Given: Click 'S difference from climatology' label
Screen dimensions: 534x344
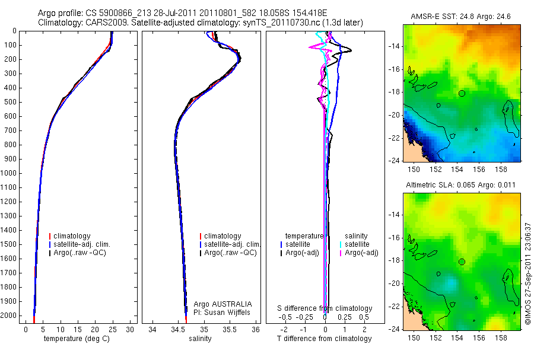Looking at the screenshot, I should 325,308.
